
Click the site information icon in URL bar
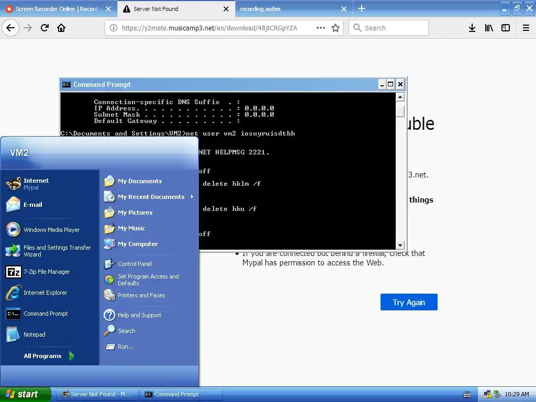pyautogui.click(x=114, y=28)
